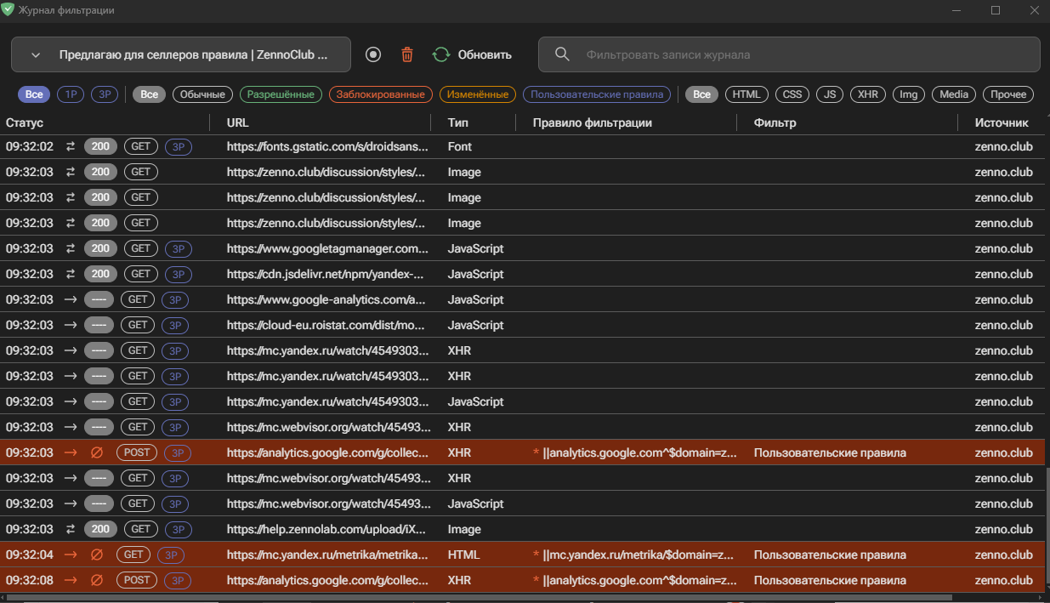Click the green refresh arrows icon

pyautogui.click(x=440, y=54)
